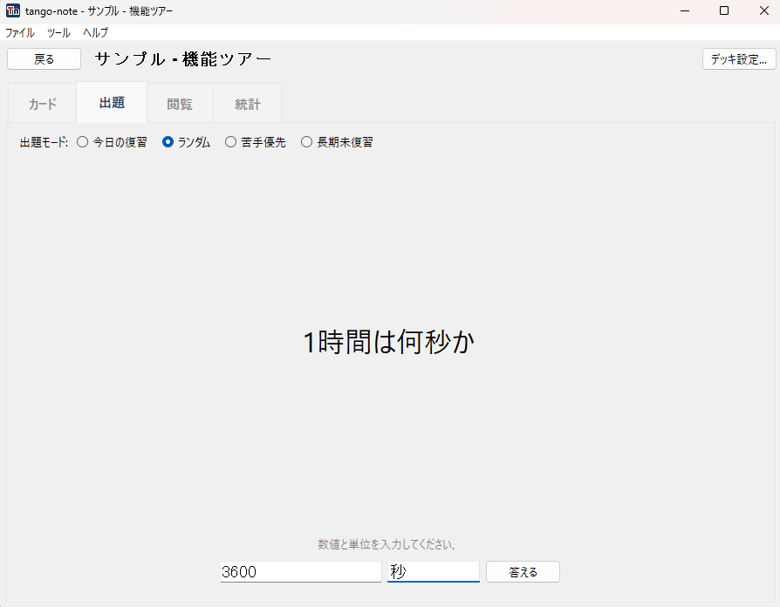Select ランダム quiz mode
Screen dimensions: 780x607
point(187,143)
